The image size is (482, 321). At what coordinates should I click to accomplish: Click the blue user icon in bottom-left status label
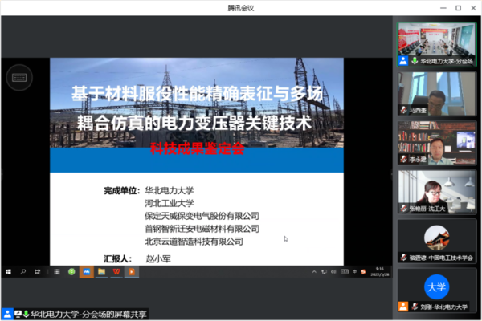pos(7,313)
